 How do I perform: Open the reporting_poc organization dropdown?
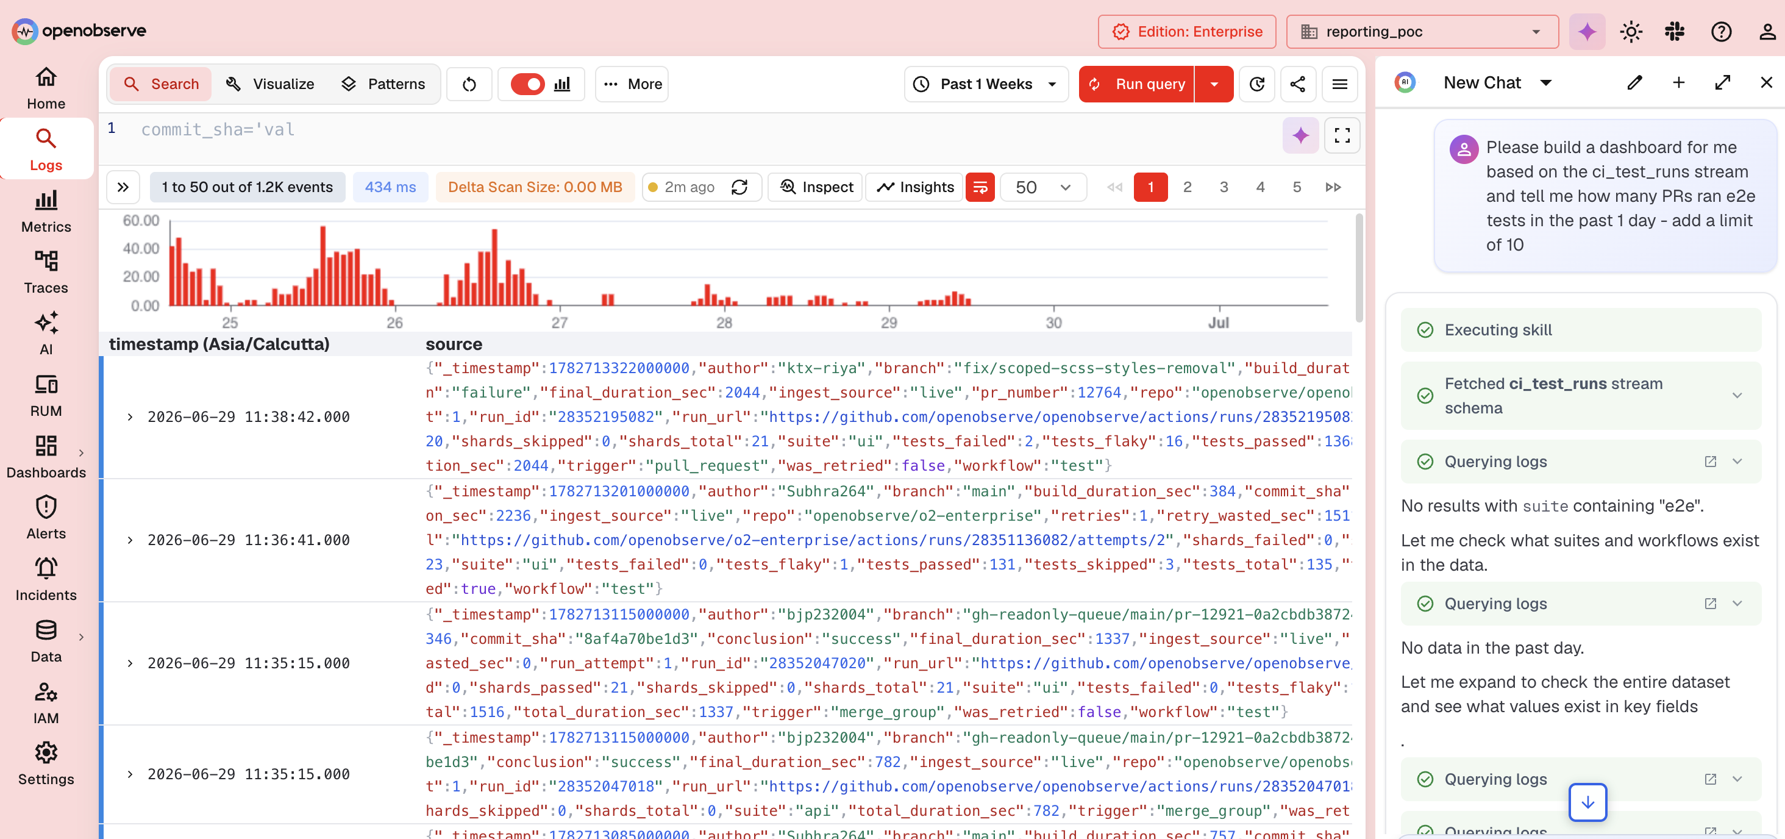1422,31
